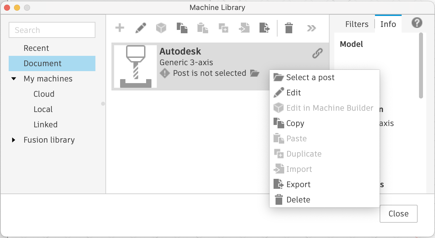Collapse the My machines section
Image resolution: width=435 pixels, height=238 pixels.
coord(14,79)
